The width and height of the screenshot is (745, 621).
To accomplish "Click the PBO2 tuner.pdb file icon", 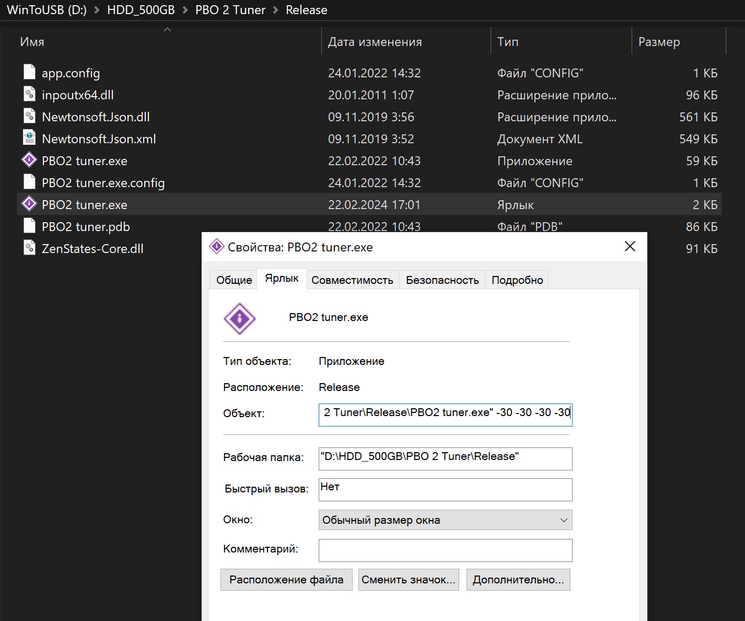I will pyautogui.click(x=29, y=226).
